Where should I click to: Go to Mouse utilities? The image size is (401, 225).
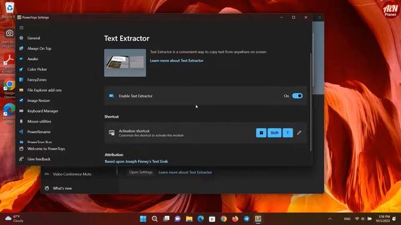39,122
